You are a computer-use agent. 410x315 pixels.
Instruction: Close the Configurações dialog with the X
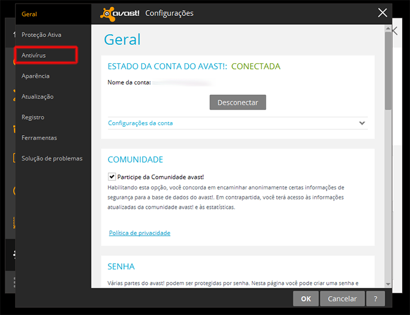click(382, 12)
